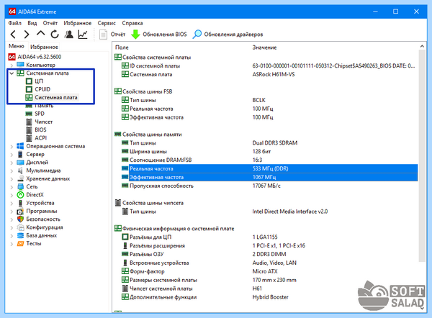Click the Поле column header
Viewport: 432px width, 318px height.
coord(122,47)
